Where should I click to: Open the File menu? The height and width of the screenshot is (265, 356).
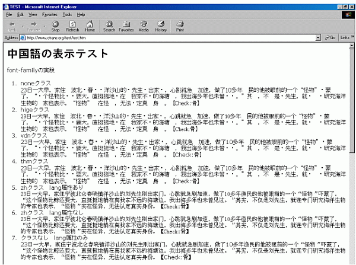tap(9, 14)
